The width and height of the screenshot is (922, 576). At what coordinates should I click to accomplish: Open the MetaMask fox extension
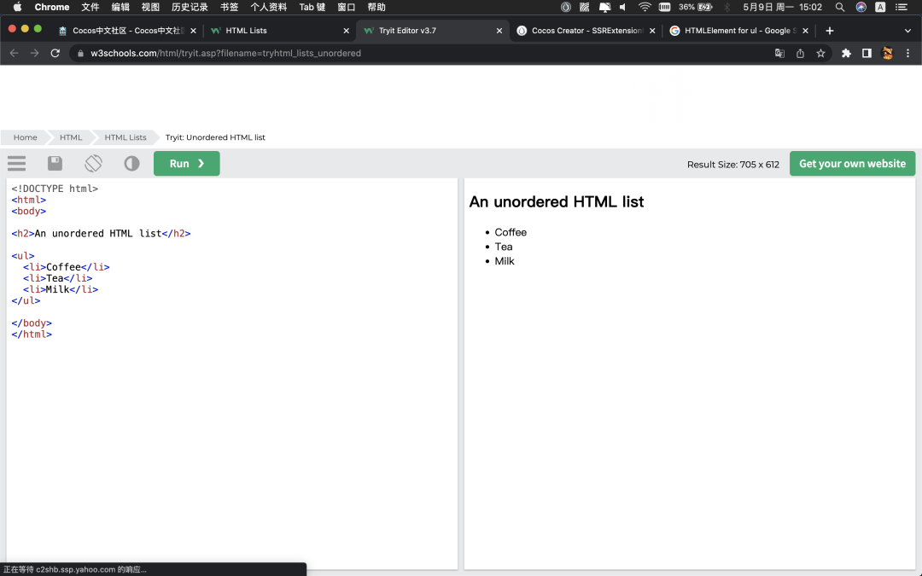(x=887, y=53)
